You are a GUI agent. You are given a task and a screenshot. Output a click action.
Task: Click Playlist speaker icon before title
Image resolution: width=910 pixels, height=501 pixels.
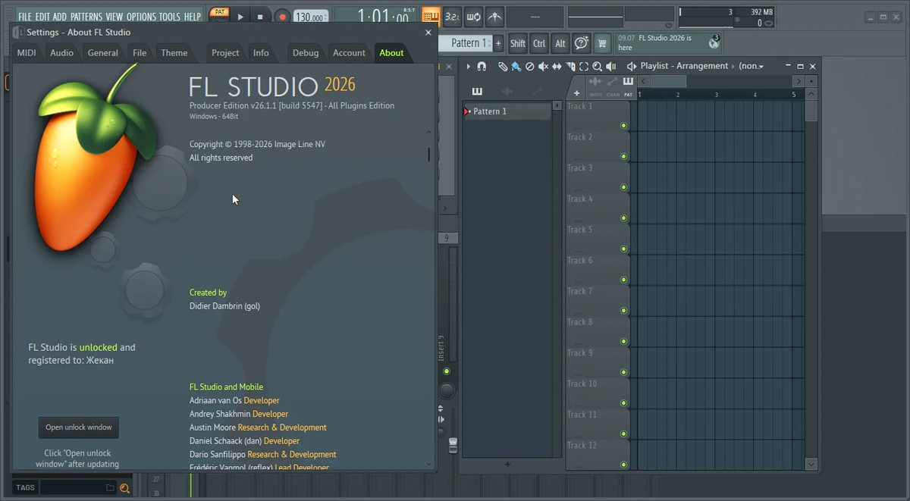631,67
